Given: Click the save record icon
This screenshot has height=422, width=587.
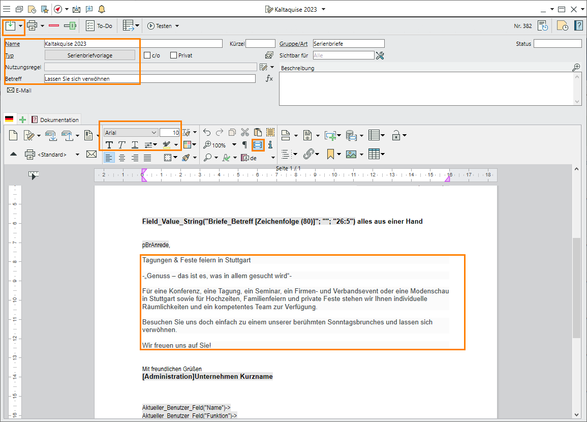Looking at the screenshot, I should tap(10, 25).
